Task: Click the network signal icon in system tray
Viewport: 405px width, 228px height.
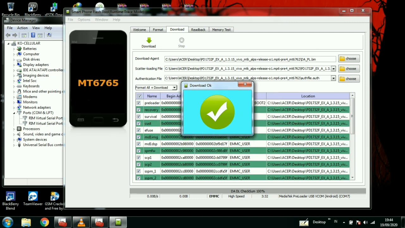Action: [373, 222]
